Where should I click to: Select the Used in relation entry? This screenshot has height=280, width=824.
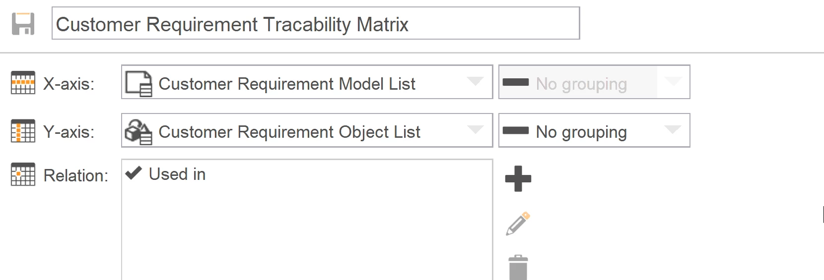[177, 174]
